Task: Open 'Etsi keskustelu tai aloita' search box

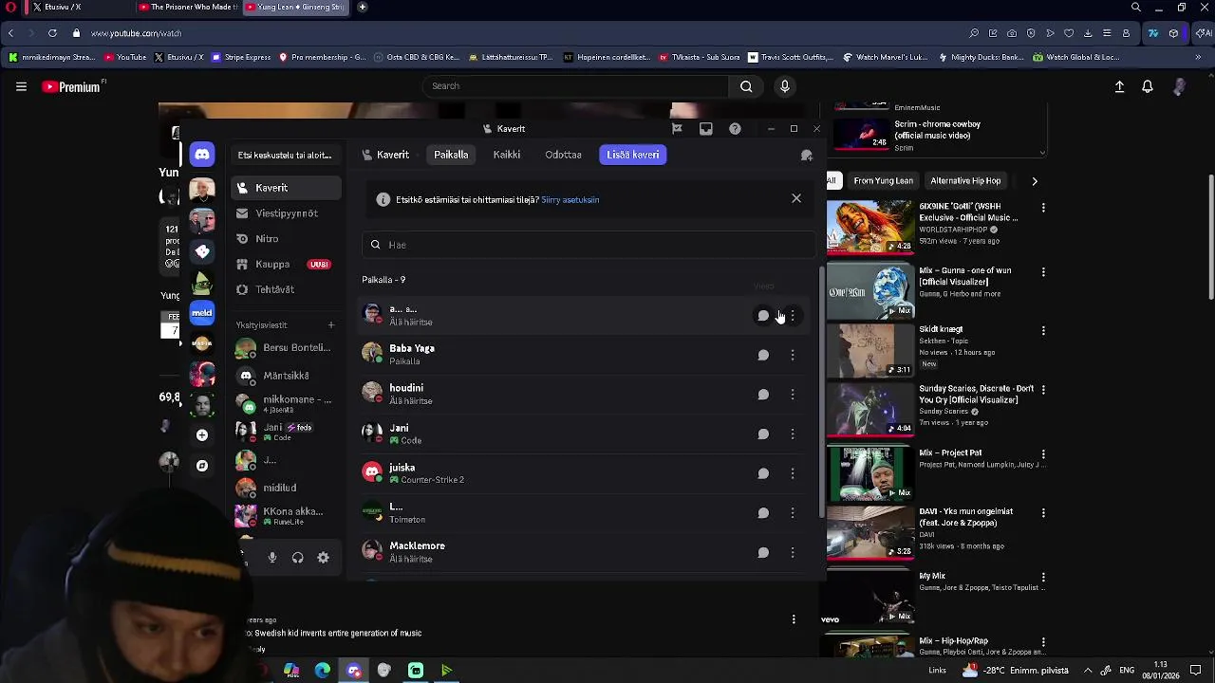Action: [x=285, y=155]
